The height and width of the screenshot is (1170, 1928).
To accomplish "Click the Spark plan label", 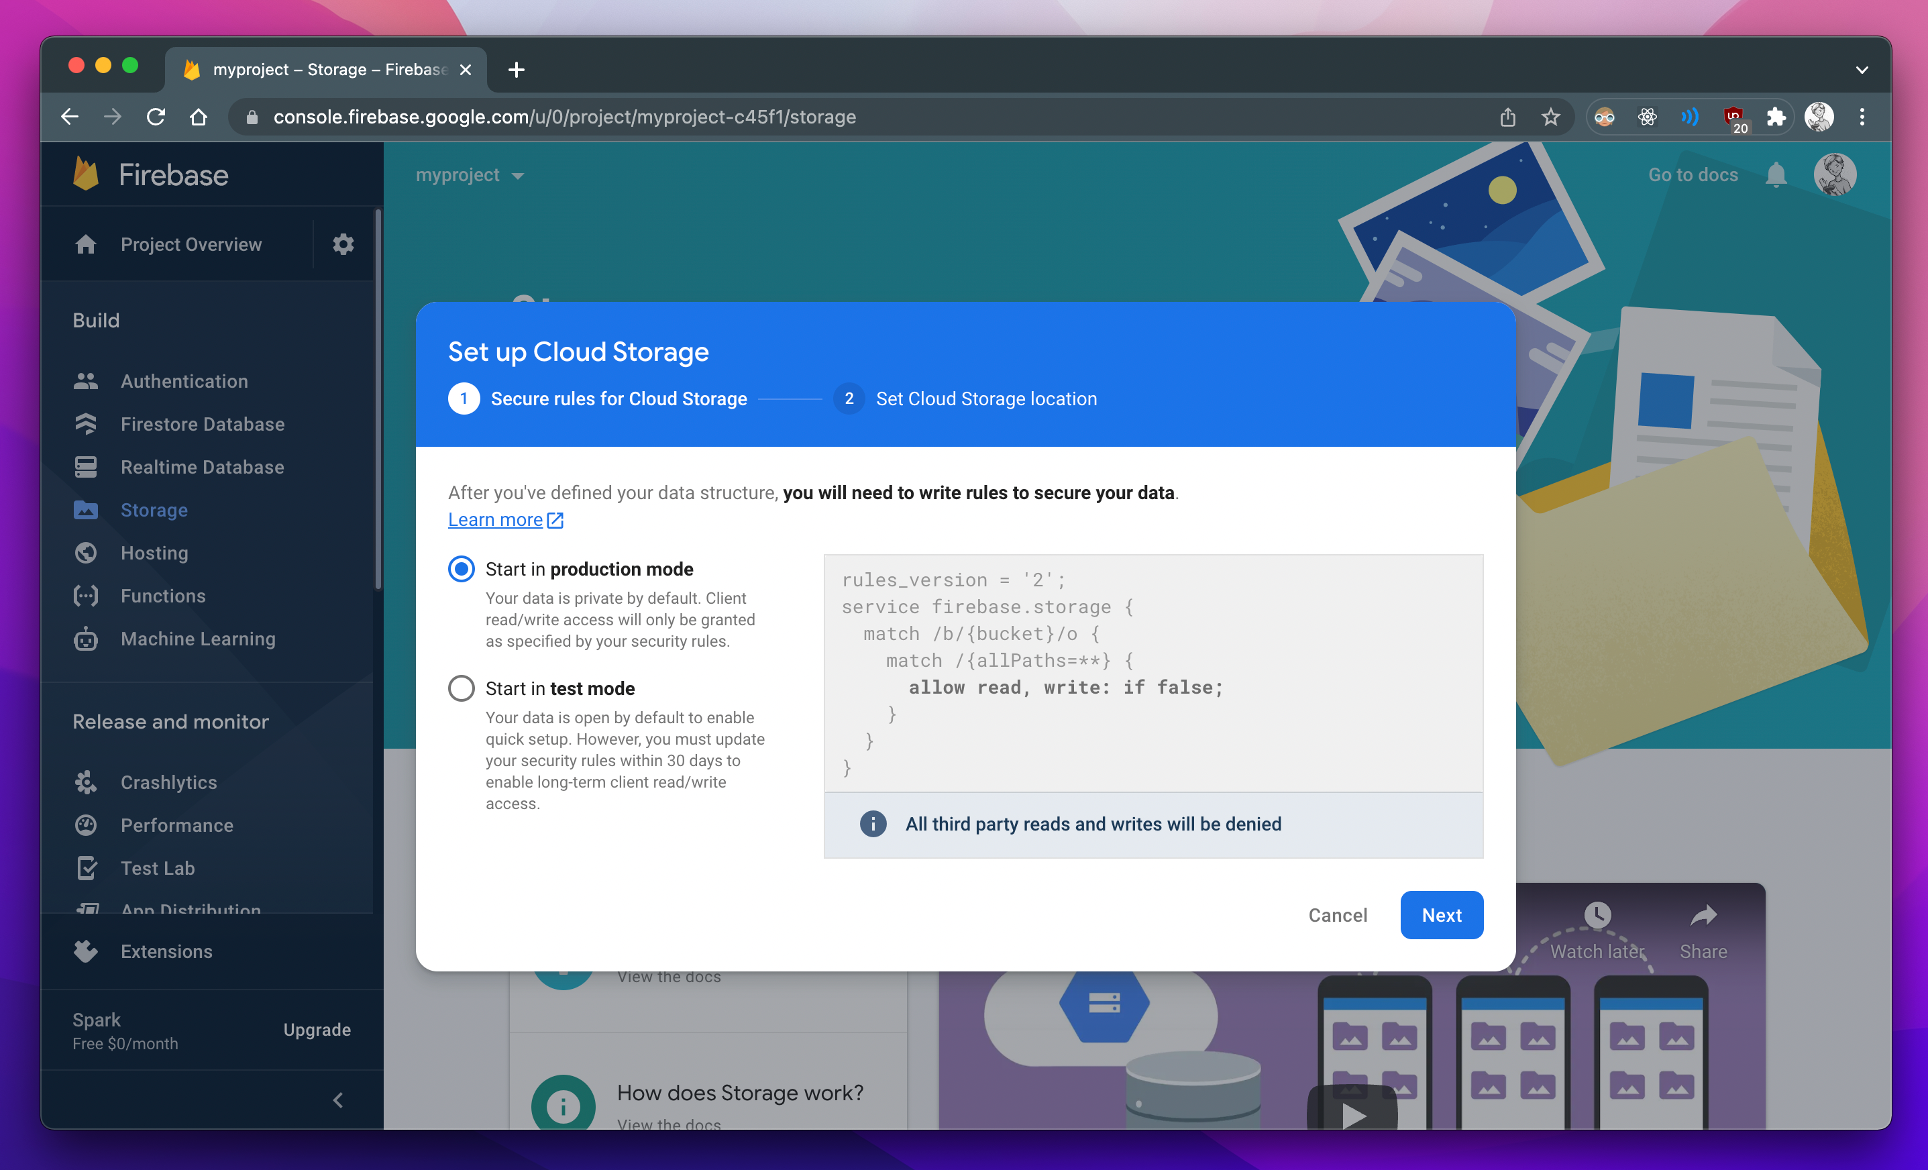I will (96, 1020).
